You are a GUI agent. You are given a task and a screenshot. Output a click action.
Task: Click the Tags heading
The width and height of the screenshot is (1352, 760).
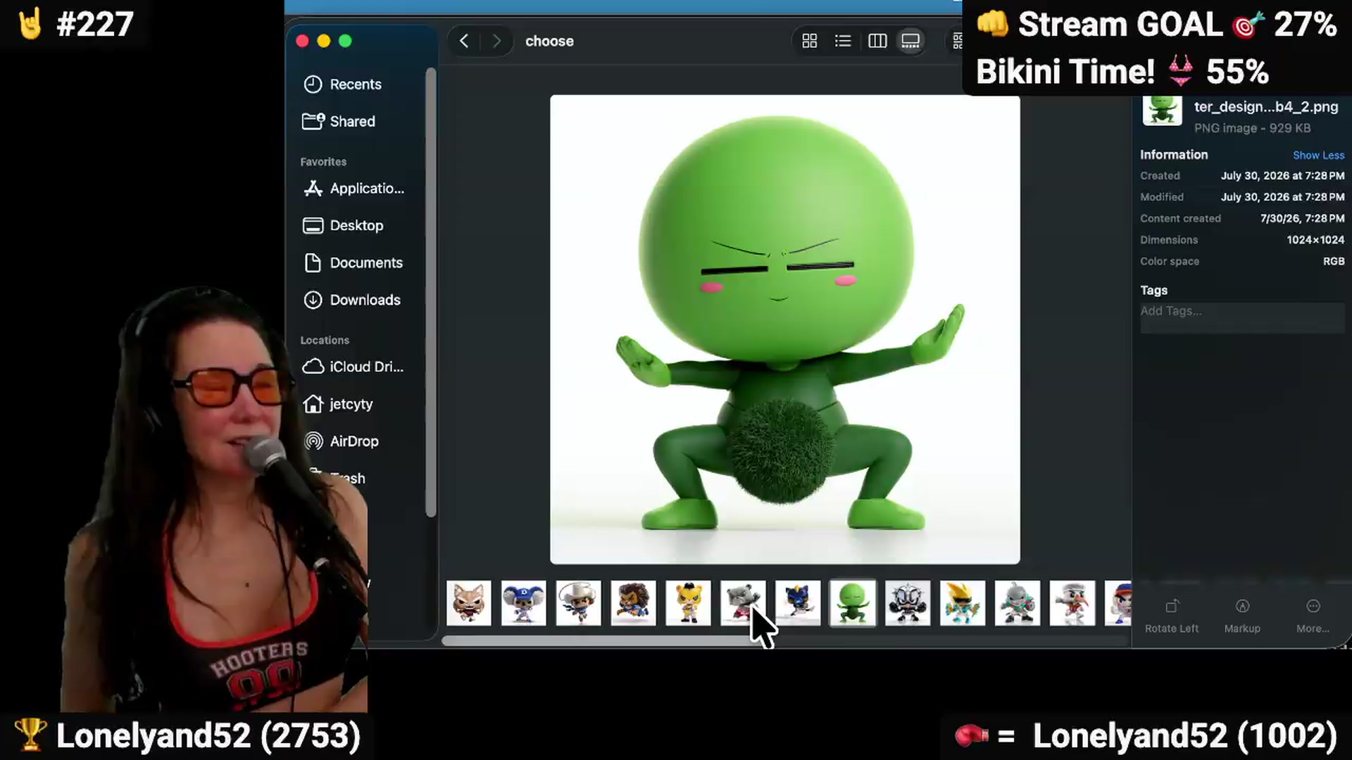click(1153, 291)
